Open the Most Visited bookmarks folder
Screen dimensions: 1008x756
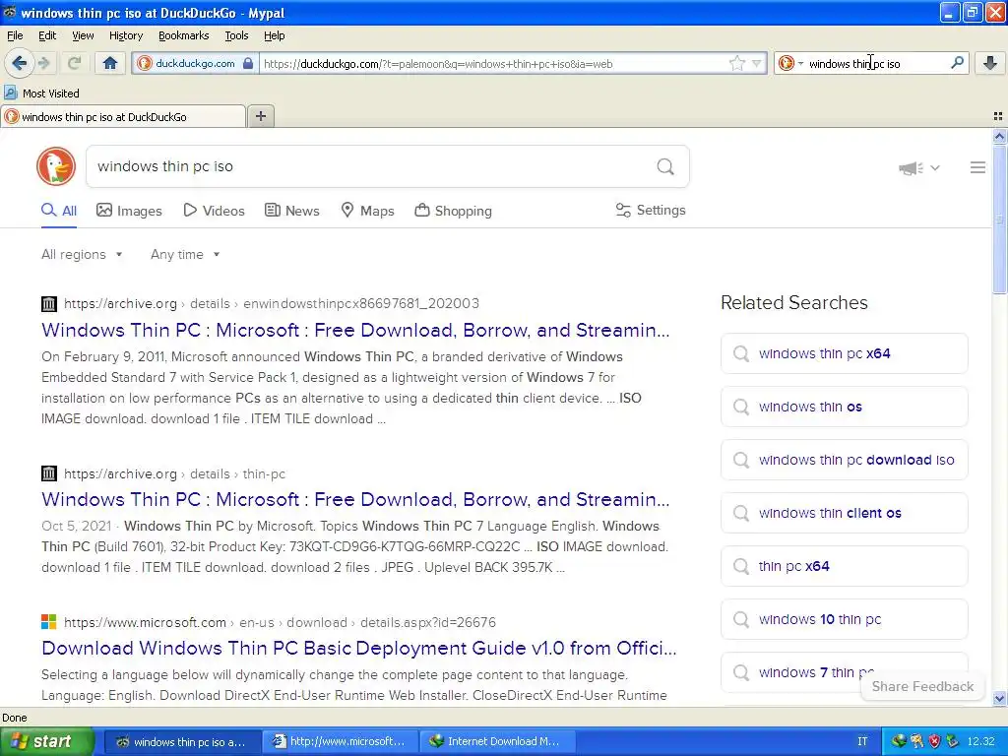[42, 94]
